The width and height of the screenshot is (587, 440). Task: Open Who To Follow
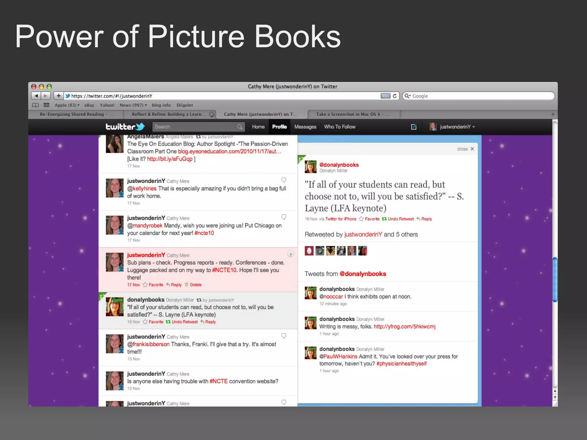(x=340, y=127)
